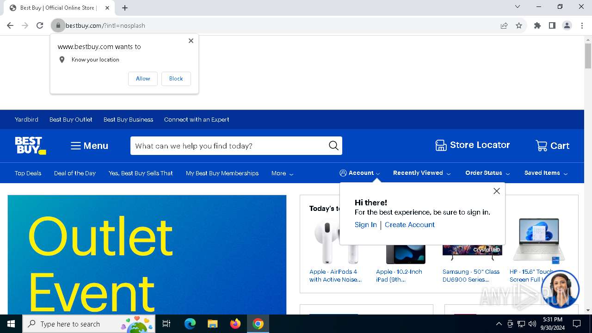The image size is (592, 333).
Task: Open the Outlet Event banner
Action: 147,254
